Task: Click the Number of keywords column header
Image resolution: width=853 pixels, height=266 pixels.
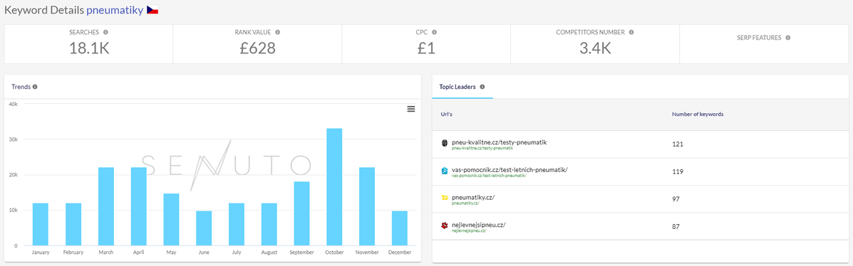Action: (698, 114)
